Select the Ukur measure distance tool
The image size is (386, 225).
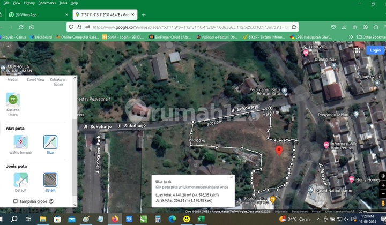[50, 142]
